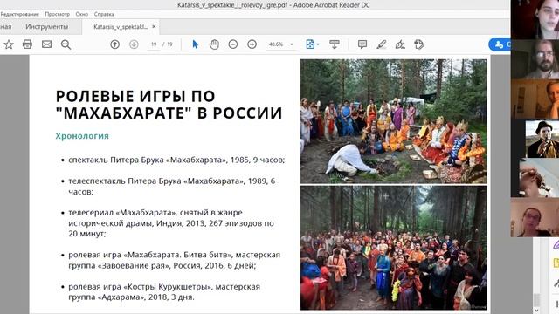The image size is (559, 314).
Task: Click the star bookmark icon
Action: [9, 44]
